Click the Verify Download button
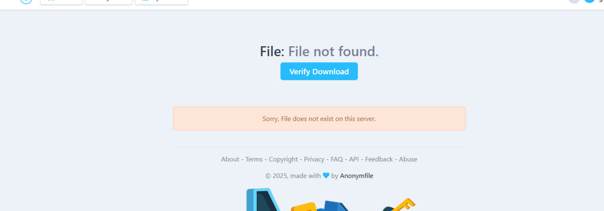The height and width of the screenshot is (211, 604). point(319,71)
